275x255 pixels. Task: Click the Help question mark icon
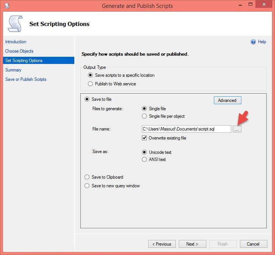(253, 42)
